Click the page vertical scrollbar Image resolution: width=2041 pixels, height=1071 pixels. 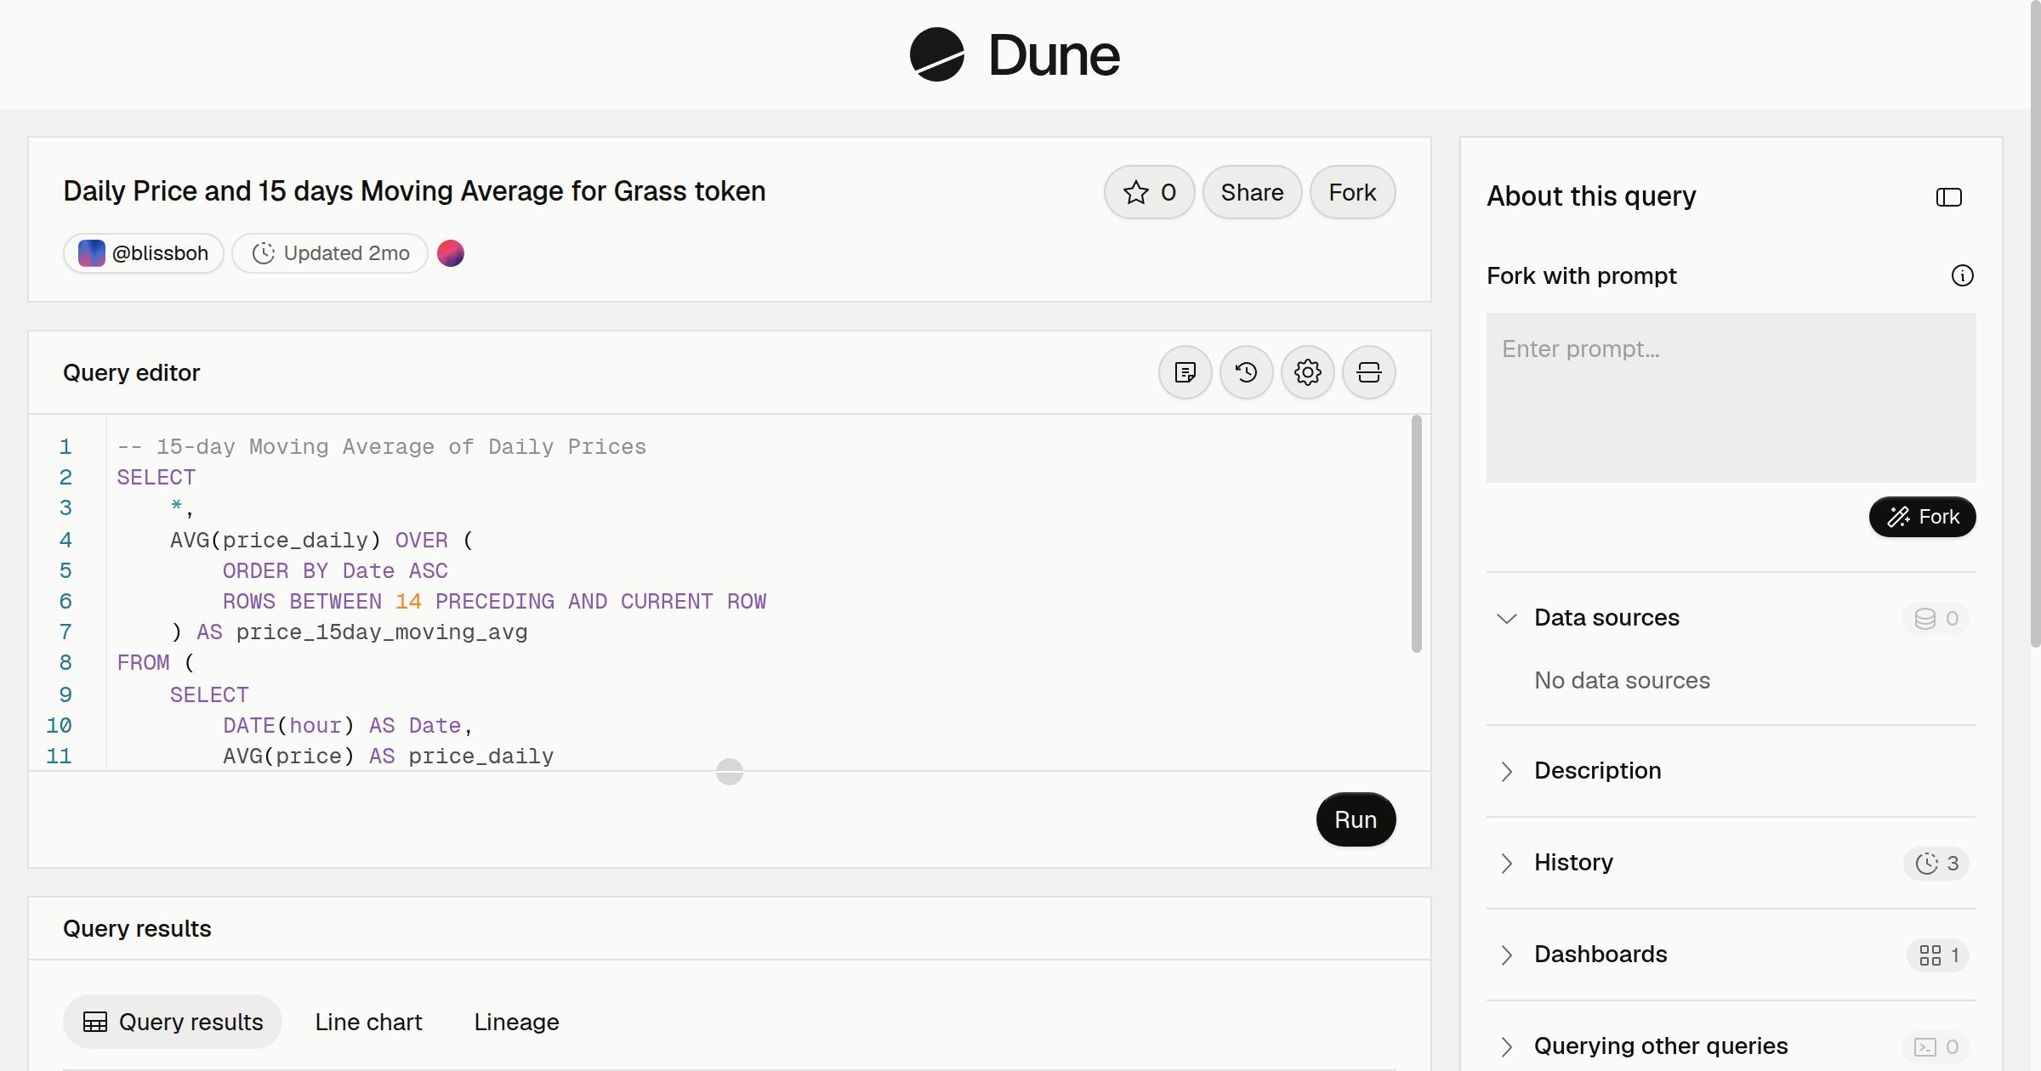[x=2035, y=323]
